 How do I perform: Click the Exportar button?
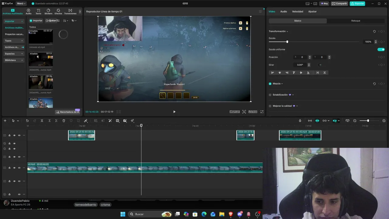pyautogui.click(x=357, y=4)
